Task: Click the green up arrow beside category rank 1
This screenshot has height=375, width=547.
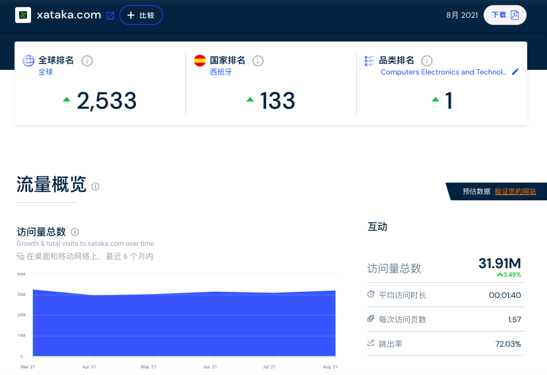Action: click(x=435, y=100)
